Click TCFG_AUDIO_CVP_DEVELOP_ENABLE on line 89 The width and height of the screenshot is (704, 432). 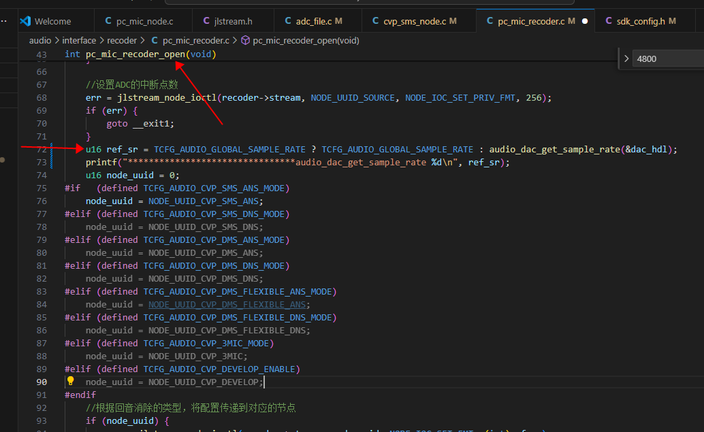219,369
